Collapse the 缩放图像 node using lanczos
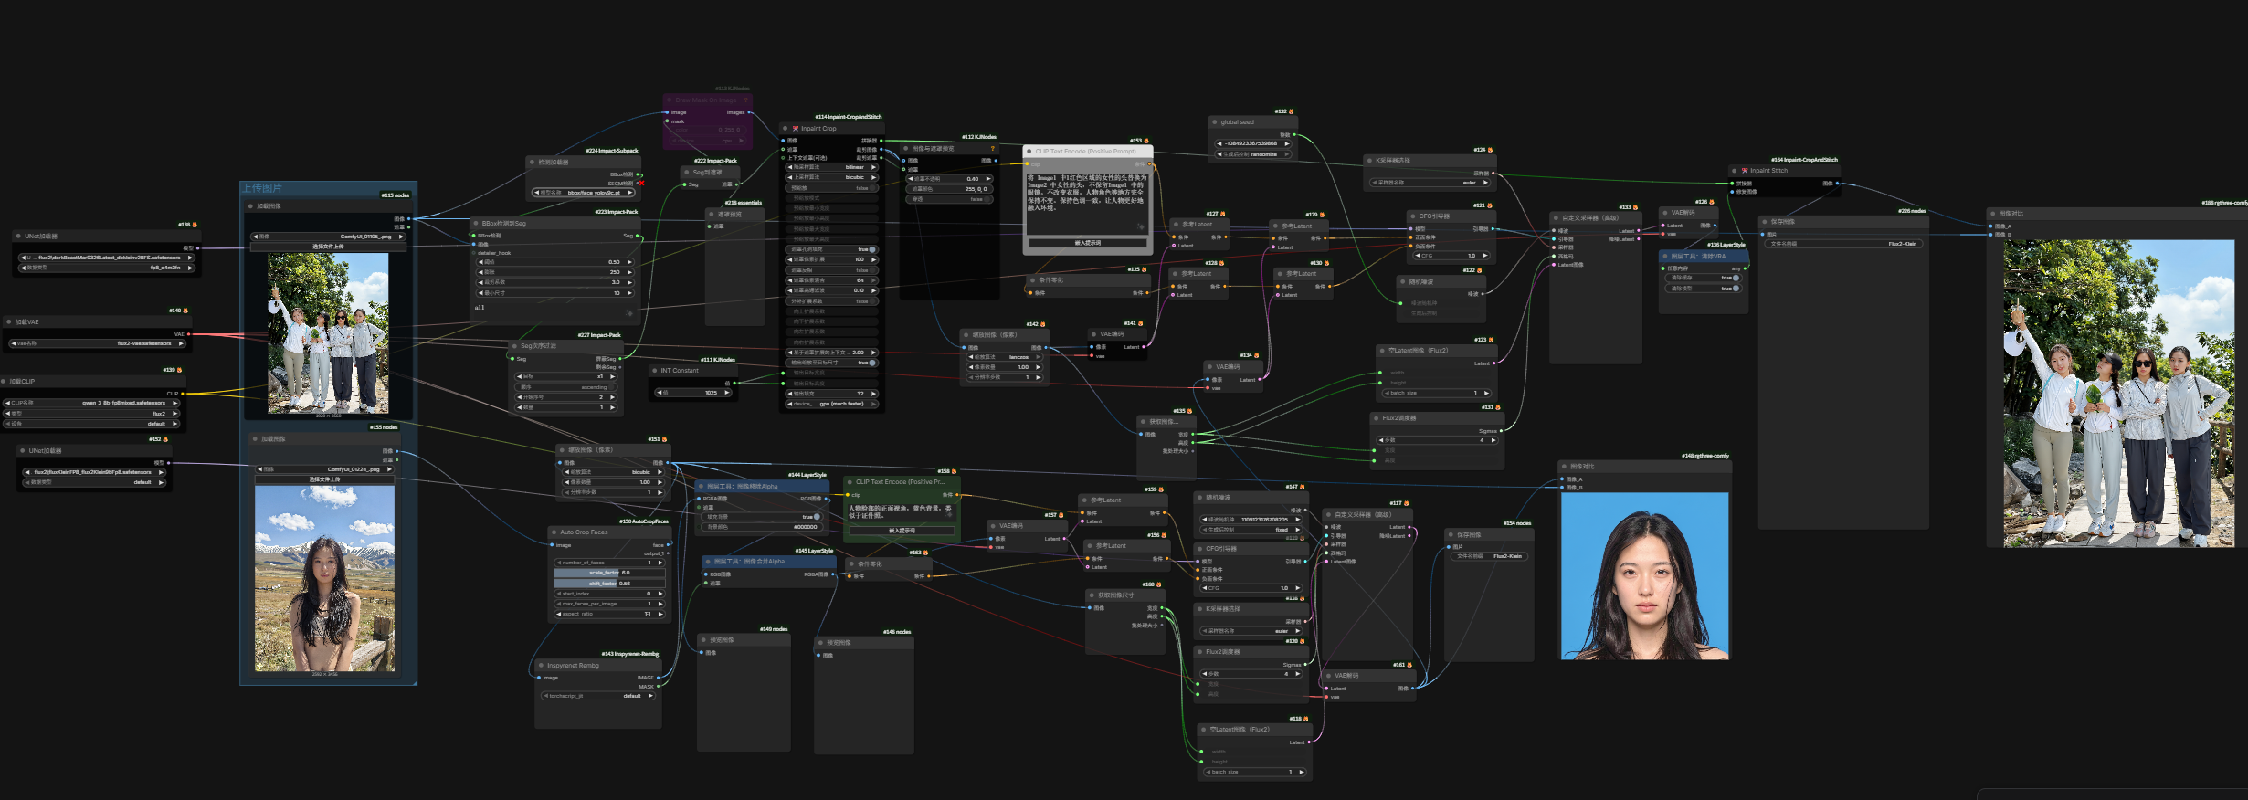2248x800 pixels. click(x=966, y=334)
